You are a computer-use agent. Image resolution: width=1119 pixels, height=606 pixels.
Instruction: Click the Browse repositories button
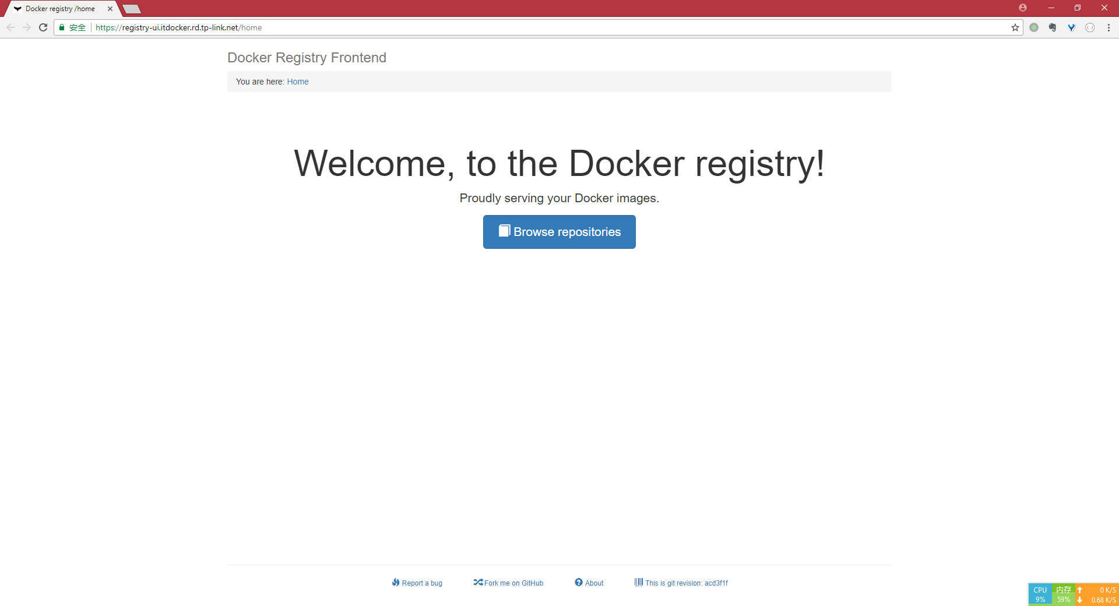pos(559,232)
